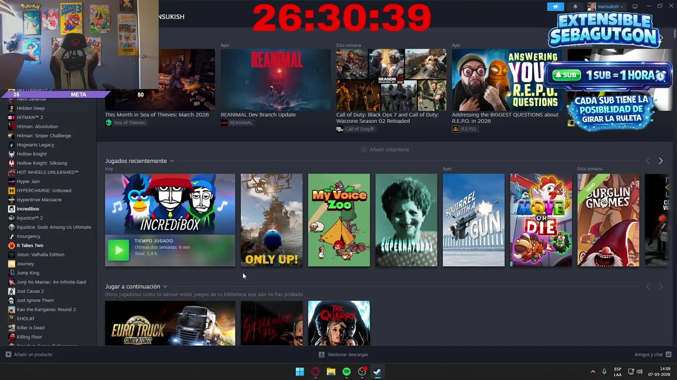This screenshot has height=380, width=677.
Task: Switch to Big Picture mode monitor icon
Action: 635,6
